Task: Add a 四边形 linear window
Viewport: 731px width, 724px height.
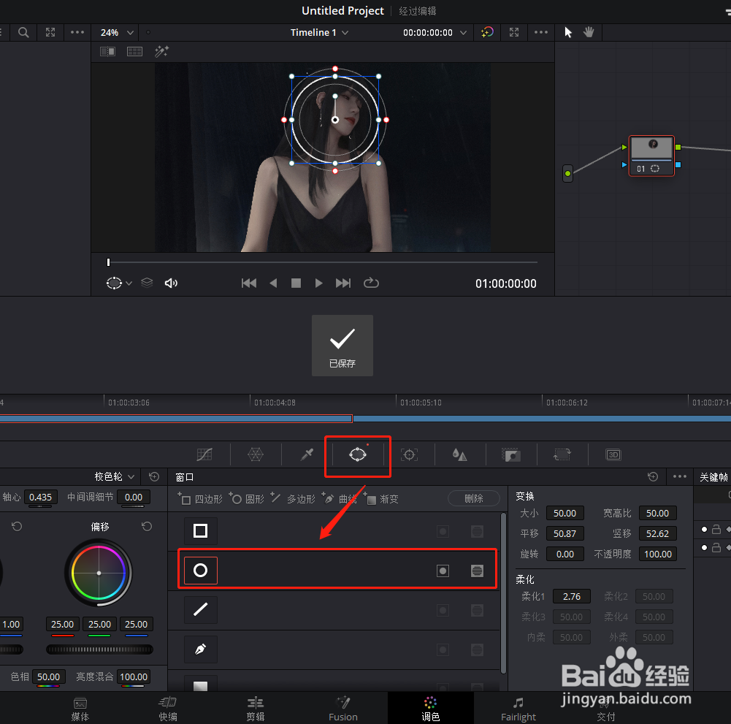Action: coord(200,499)
